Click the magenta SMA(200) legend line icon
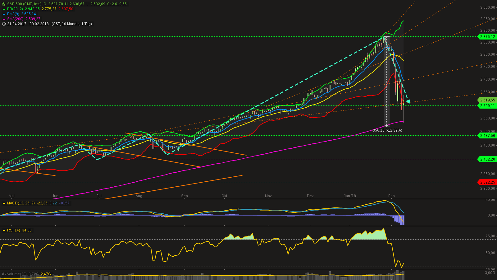 (x=4, y=19)
